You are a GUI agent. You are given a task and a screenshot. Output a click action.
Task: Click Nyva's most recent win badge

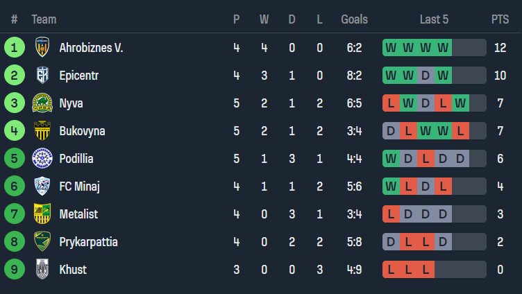[x=460, y=103]
